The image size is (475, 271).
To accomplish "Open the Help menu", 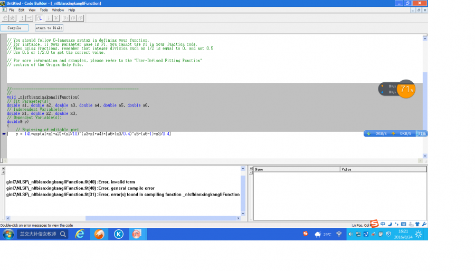I will (x=71, y=10).
